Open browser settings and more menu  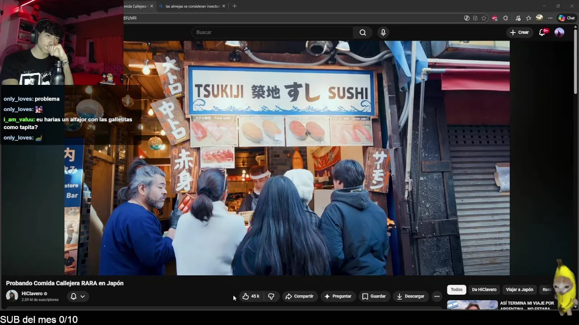[x=550, y=18]
